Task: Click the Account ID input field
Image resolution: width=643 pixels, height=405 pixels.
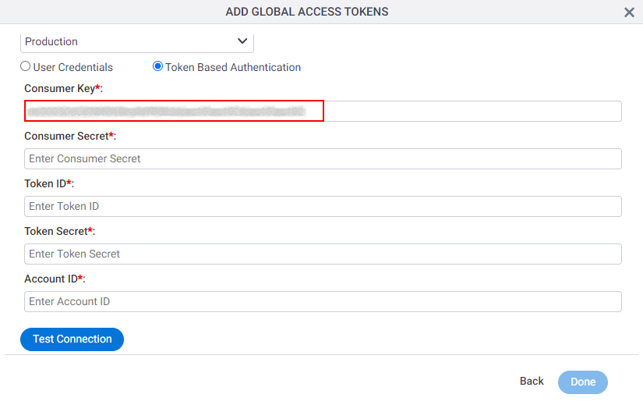Action: pos(323,301)
